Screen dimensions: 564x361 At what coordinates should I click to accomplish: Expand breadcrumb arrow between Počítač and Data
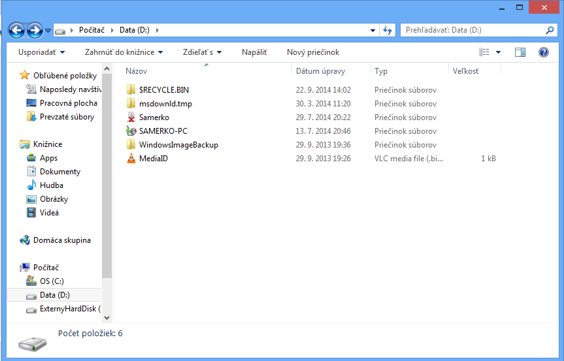(112, 30)
